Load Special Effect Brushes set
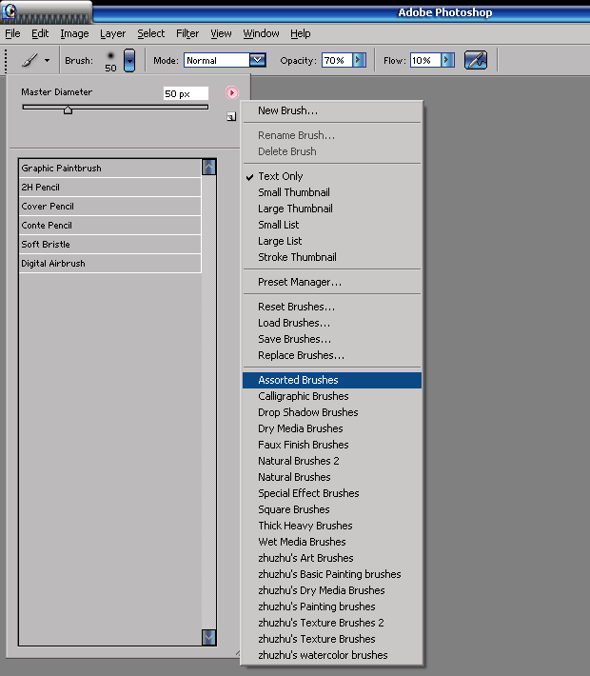Screen dimensions: 590x676 (x=332, y=493)
